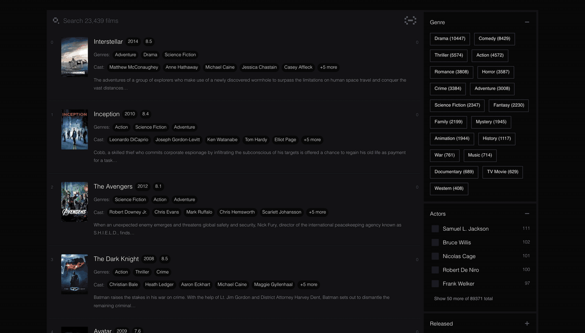
Task: Collapse the Genre panel
Action: point(527,22)
